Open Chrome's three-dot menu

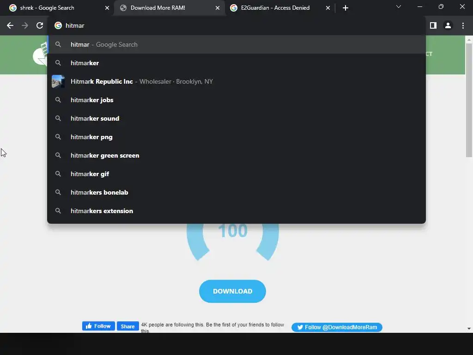[463, 26]
